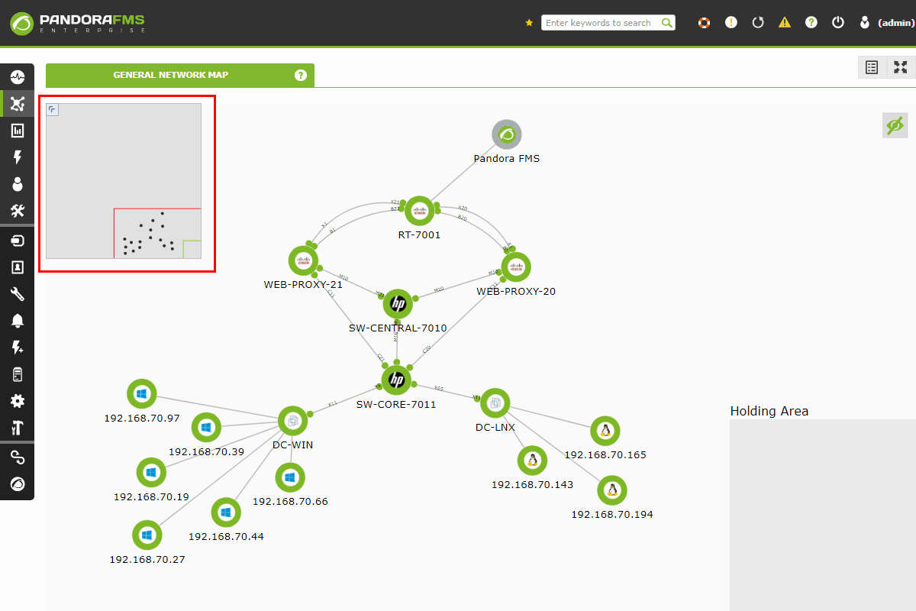Open the Discovery sidebar icon
The height and width of the screenshot is (611, 916).
click(18, 241)
